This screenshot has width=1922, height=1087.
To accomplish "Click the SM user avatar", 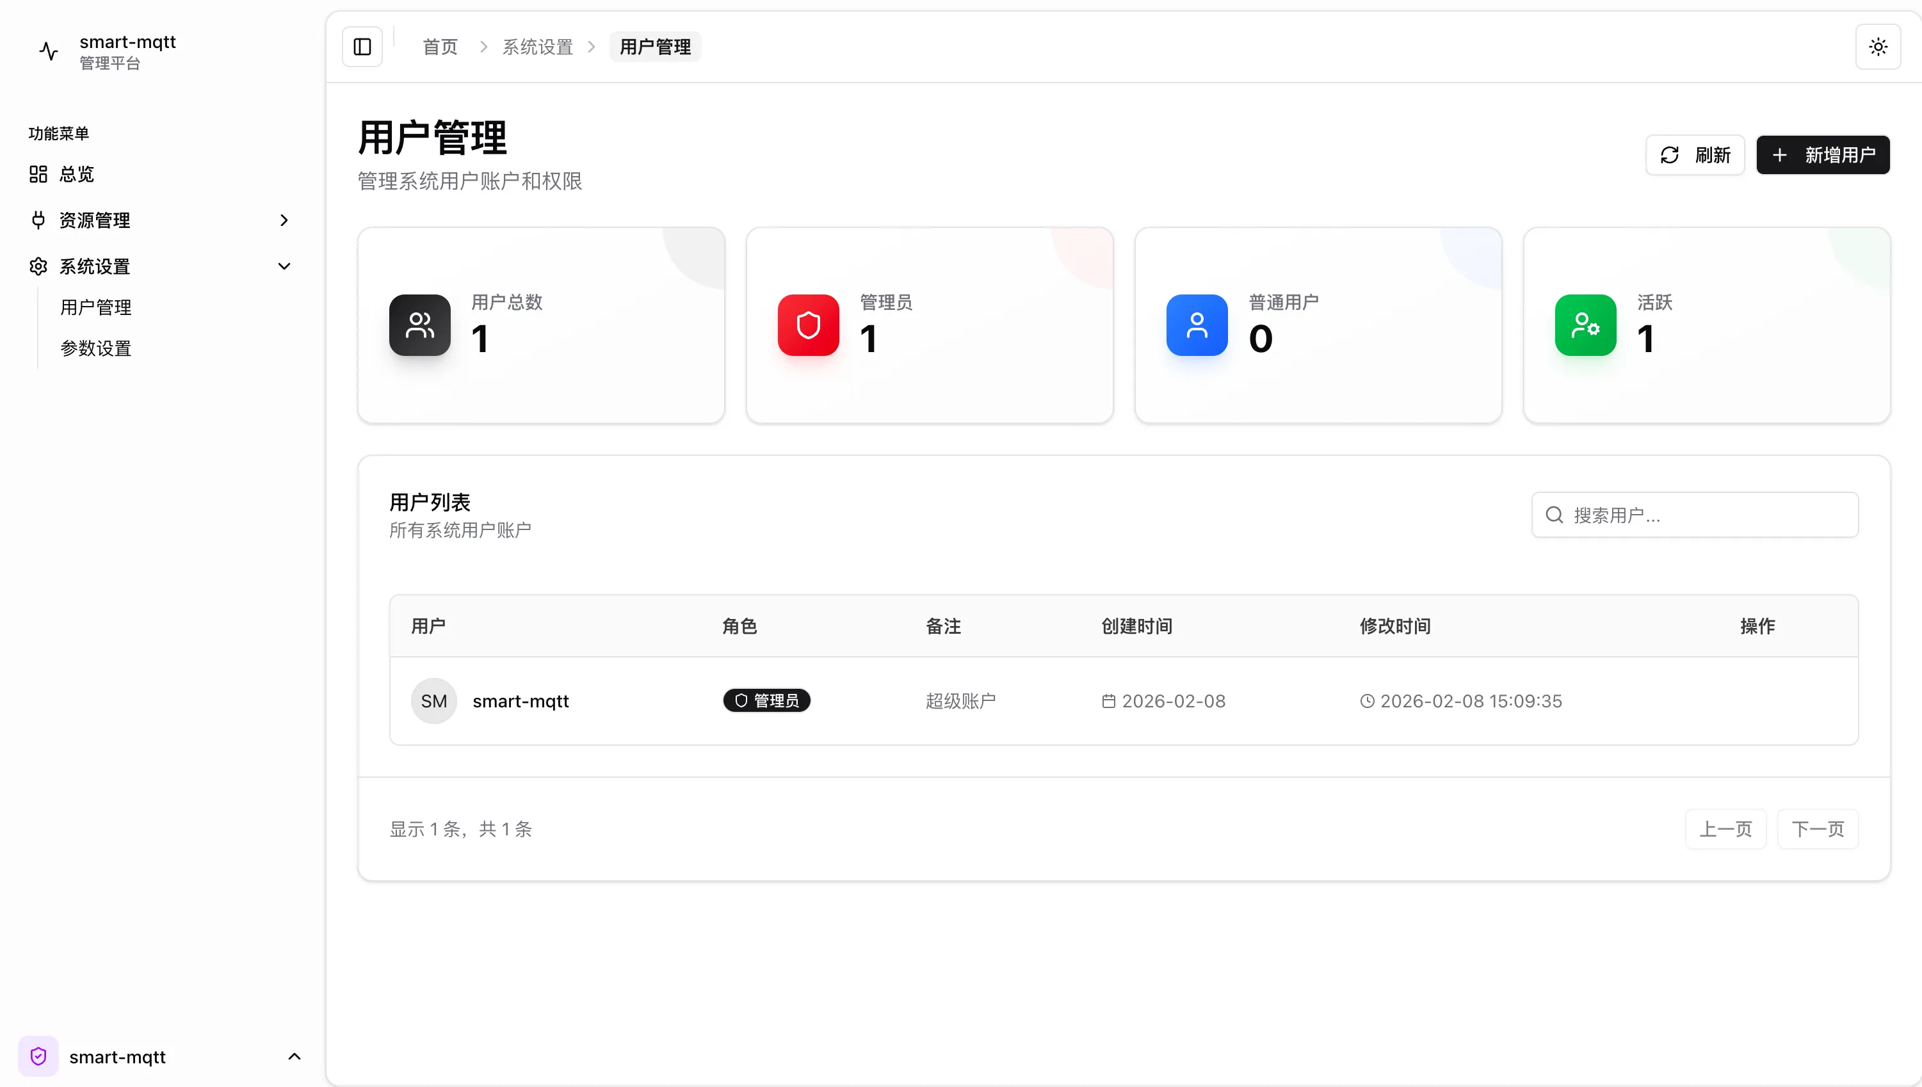I will (433, 700).
